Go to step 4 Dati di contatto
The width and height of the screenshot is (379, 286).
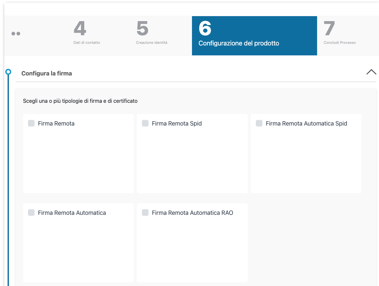coord(87,33)
